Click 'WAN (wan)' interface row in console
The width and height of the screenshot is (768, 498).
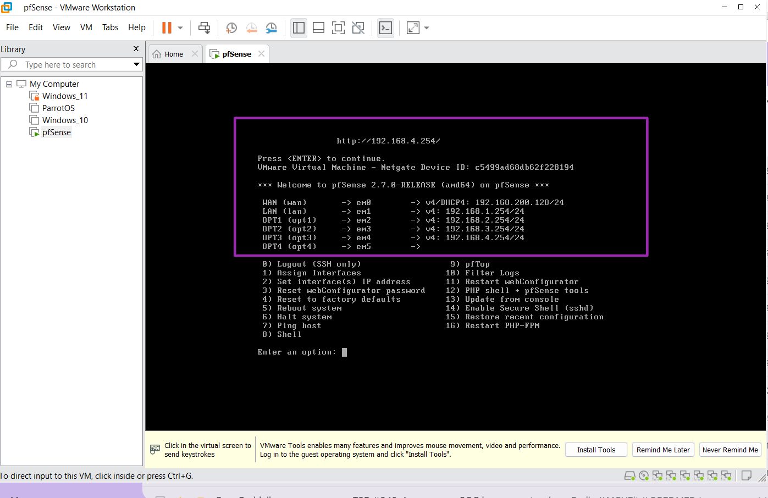[413, 203]
